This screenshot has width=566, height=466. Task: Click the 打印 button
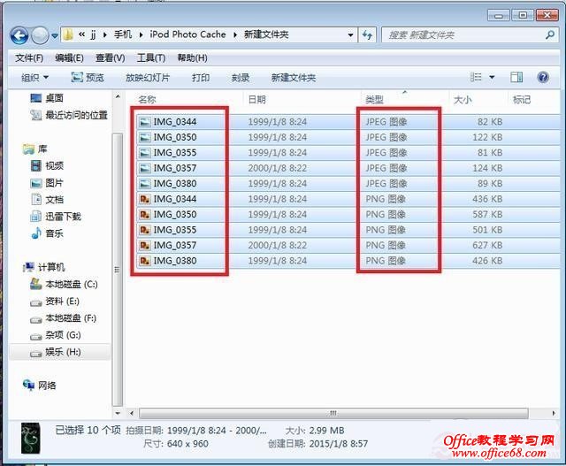(x=201, y=77)
